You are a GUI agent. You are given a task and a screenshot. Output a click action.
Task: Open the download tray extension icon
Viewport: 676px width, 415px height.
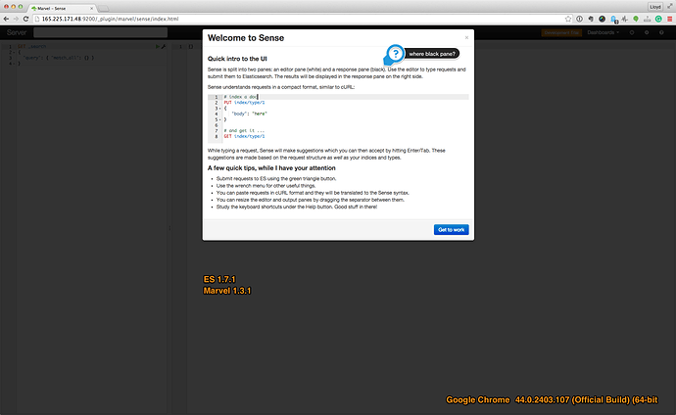point(648,19)
